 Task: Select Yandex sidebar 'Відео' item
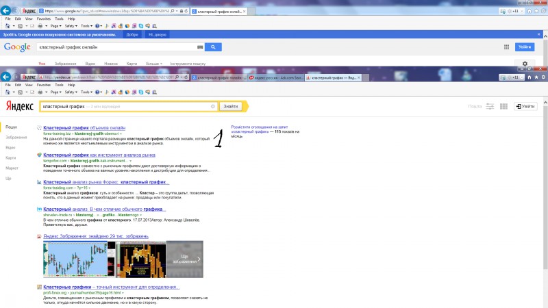coord(10,148)
